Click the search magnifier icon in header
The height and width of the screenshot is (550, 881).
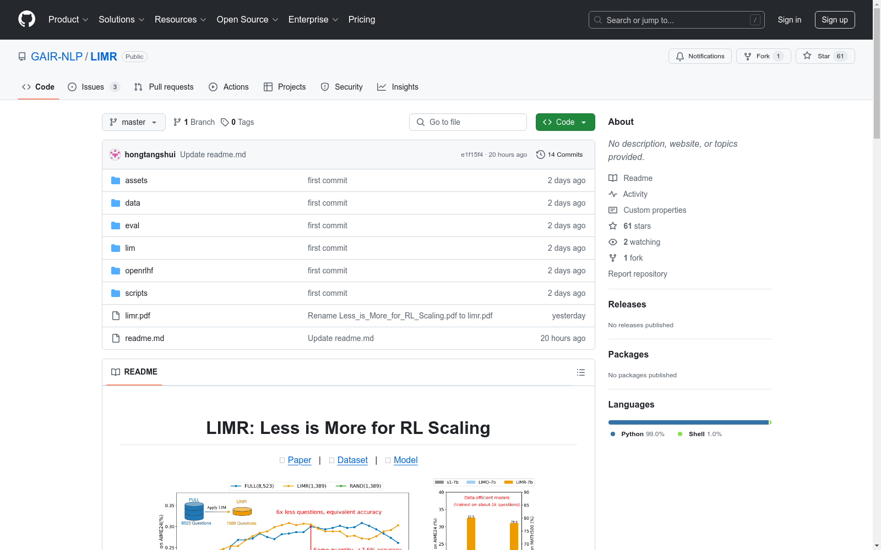tap(598, 20)
